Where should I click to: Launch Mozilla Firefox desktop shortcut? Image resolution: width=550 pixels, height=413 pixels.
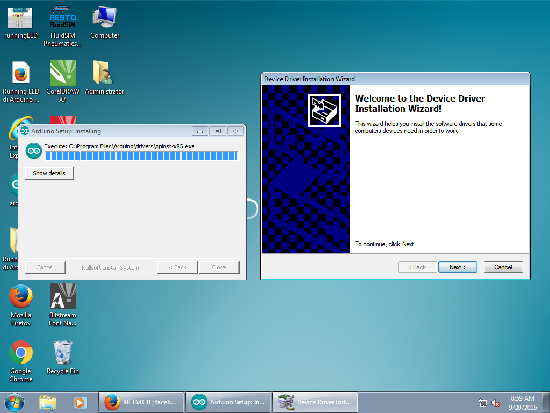pos(21,305)
